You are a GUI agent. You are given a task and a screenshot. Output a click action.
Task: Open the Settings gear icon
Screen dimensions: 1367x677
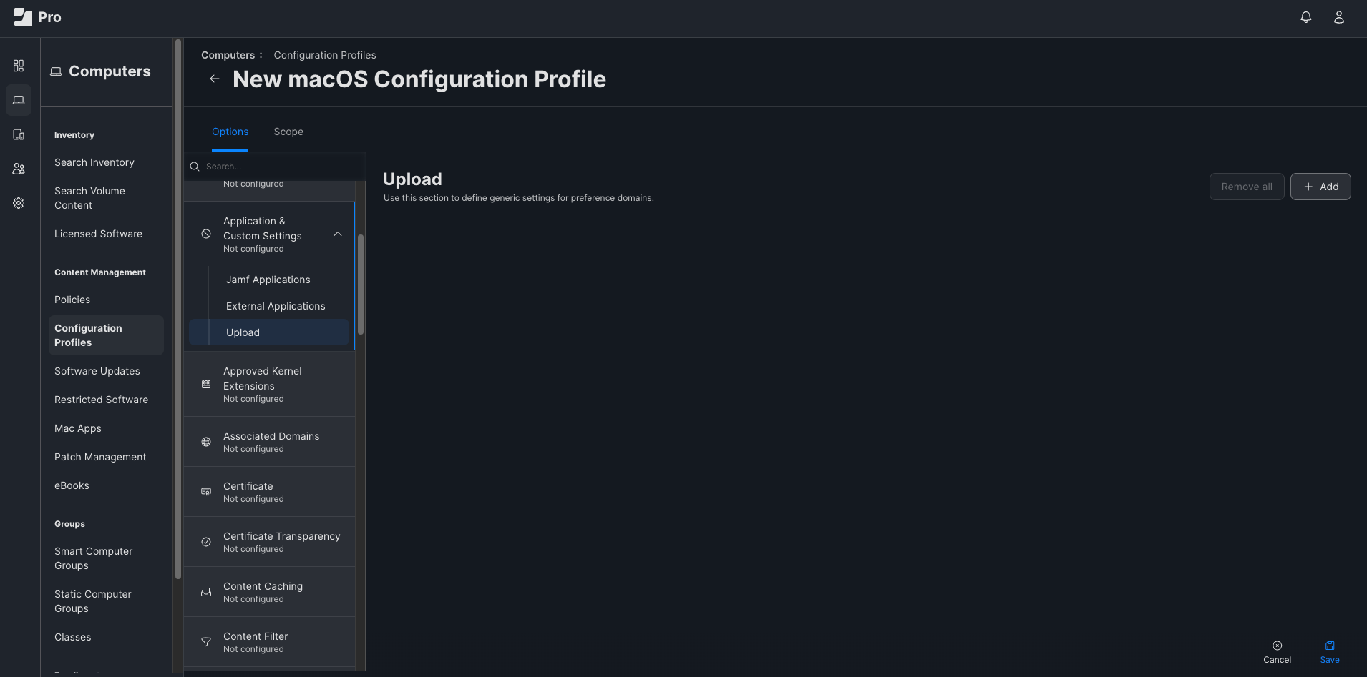19,203
